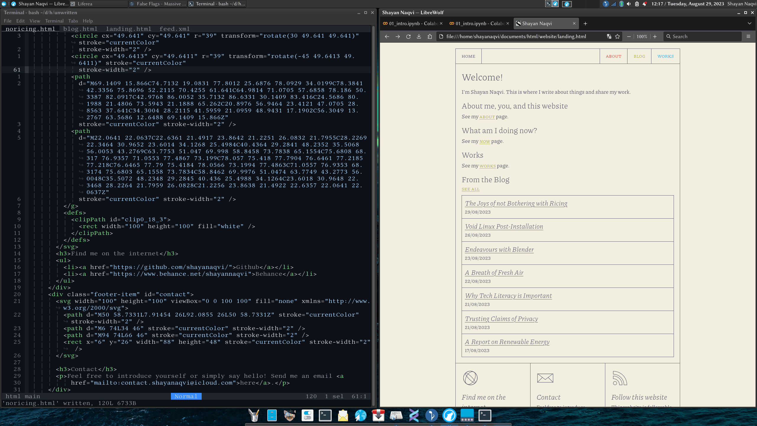757x426 pixels.
Task: Switch to feed.xml buffer in editor
Action: click(174, 29)
